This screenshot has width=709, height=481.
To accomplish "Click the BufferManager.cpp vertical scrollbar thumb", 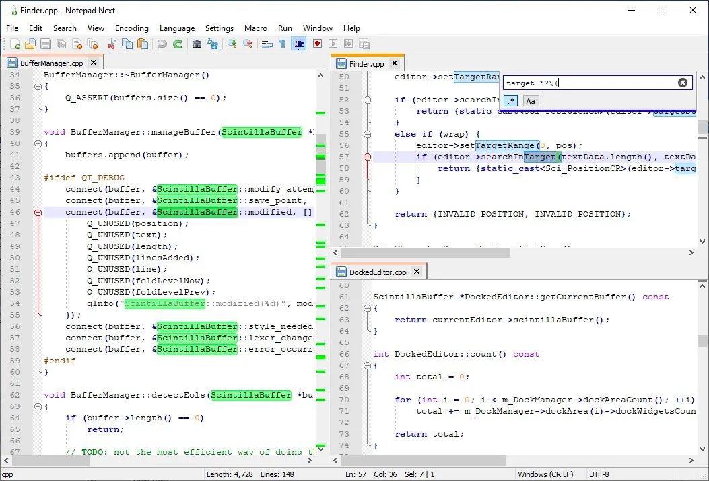I will click(320, 160).
